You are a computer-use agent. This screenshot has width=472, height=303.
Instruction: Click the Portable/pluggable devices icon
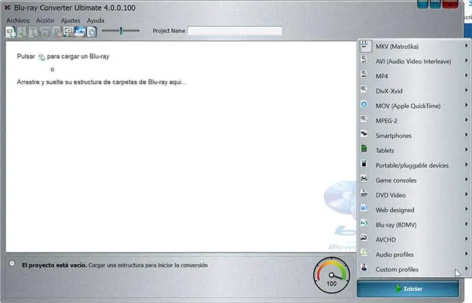tap(364, 164)
